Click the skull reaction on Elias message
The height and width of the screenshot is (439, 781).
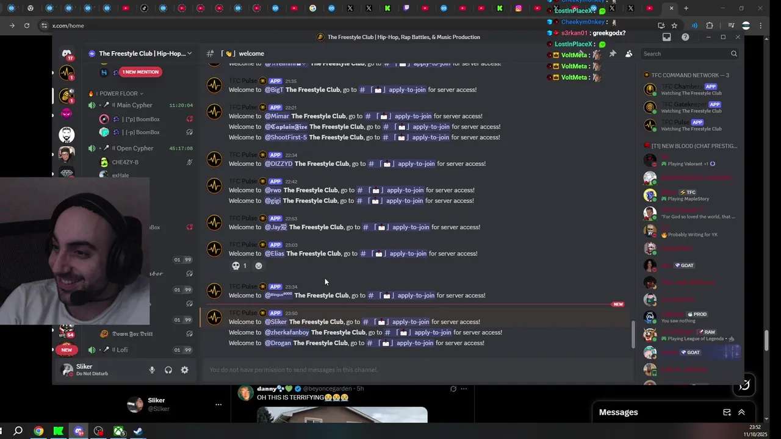[239, 266]
